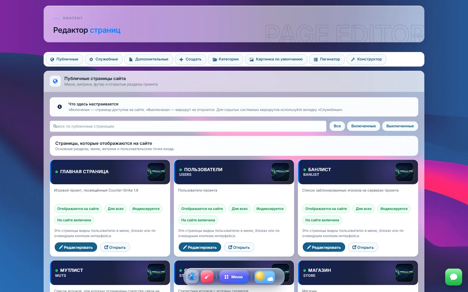This screenshot has height=292, width=468.
Task: Open the green chat support bubble
Action: click(x=454, y=277)
